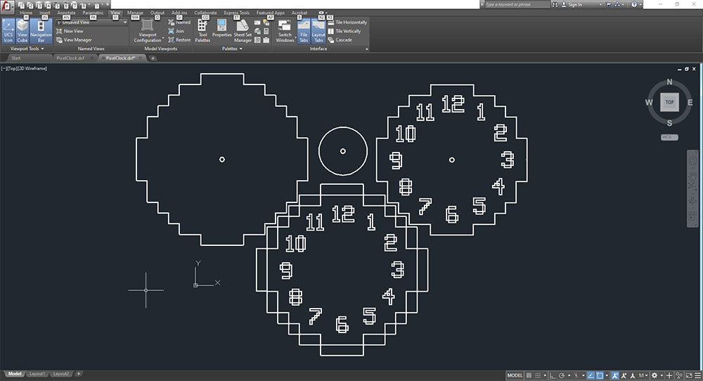
Task: Click Tile Vertically
Action: (344, 31)
